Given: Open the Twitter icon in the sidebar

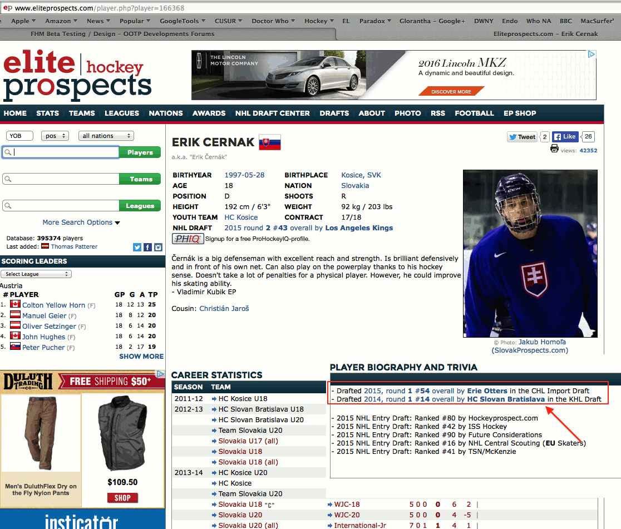Looking at the screenshot, I should click(137, 247).
